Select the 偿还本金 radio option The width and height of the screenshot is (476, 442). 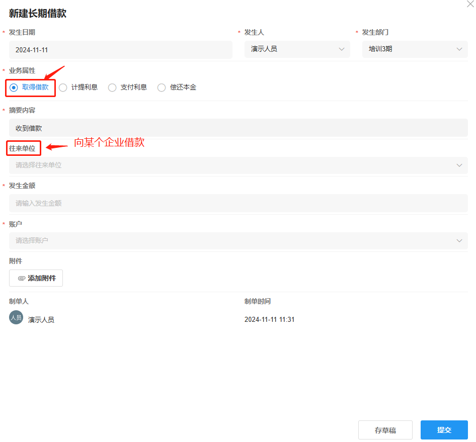[x=162, y=87]
